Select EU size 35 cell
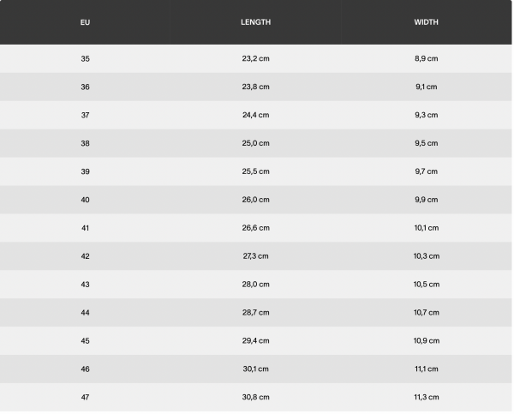 pyautogui.click(x=85, y=58)
